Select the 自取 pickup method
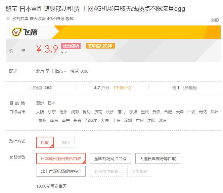The width and height of the screenshot is (223, 193). pyautogui.click(x=45, y=142)
